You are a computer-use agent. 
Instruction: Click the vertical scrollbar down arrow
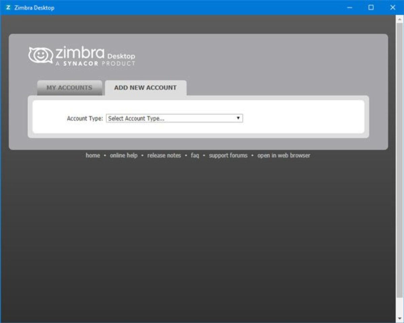pyautogui.click(x=399, y=318)
